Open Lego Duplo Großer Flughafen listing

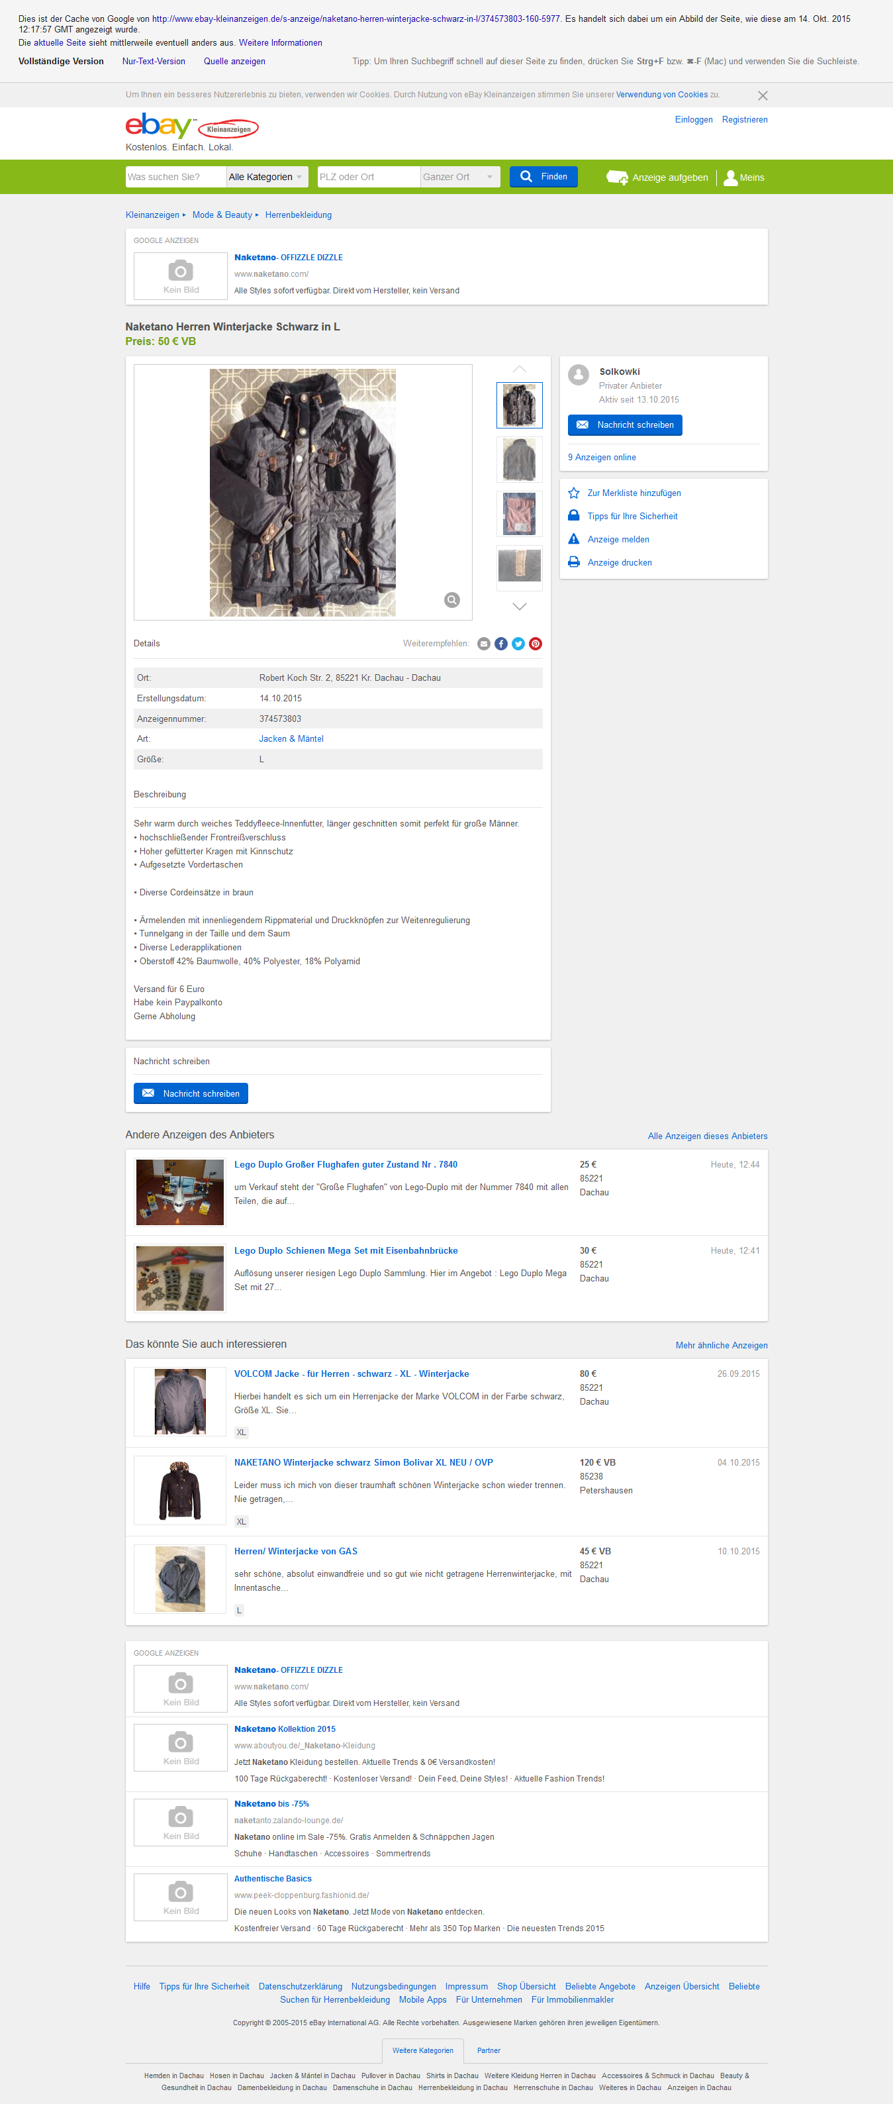tap(346, 1164)
